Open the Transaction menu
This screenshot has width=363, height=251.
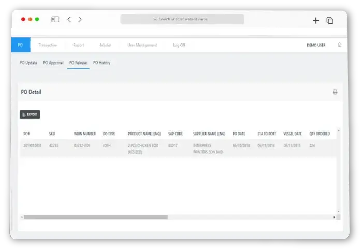coord(48,45)
